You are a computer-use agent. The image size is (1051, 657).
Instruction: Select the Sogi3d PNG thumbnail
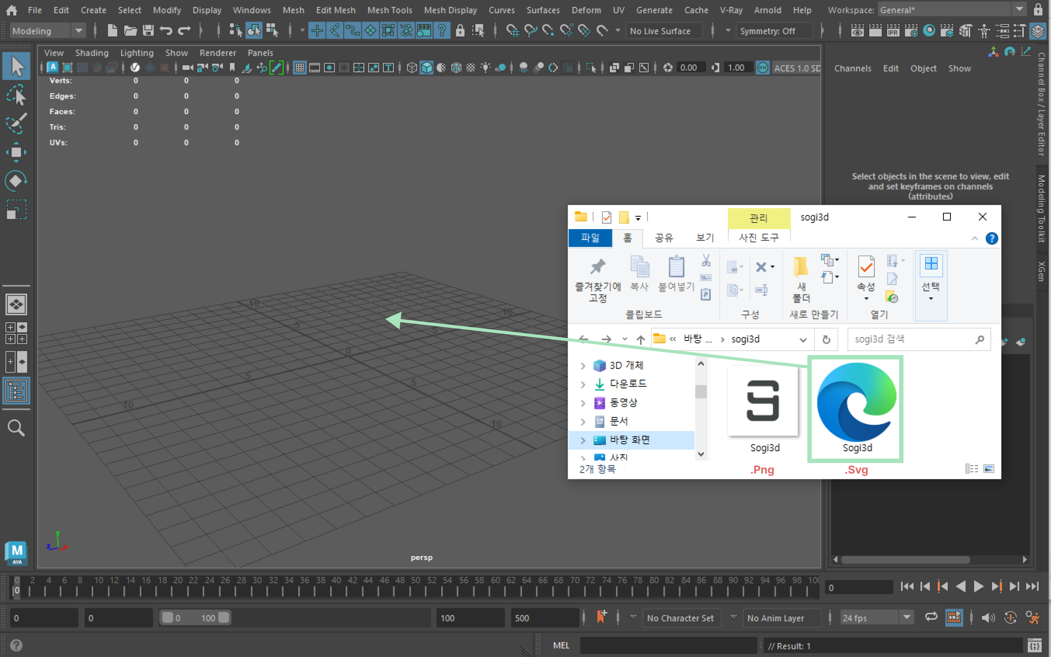click(763, 401)
